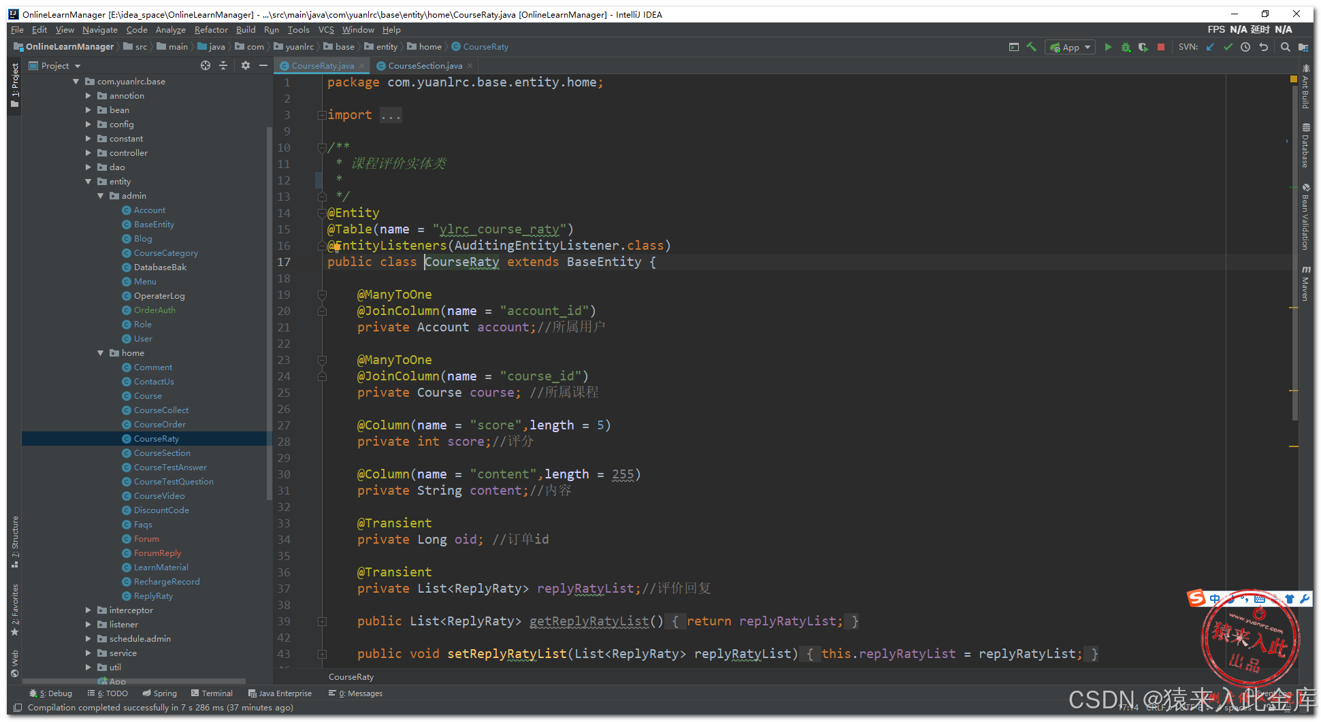Show SVN history clock icon

pyautogui.click(x=1245, y=47)
